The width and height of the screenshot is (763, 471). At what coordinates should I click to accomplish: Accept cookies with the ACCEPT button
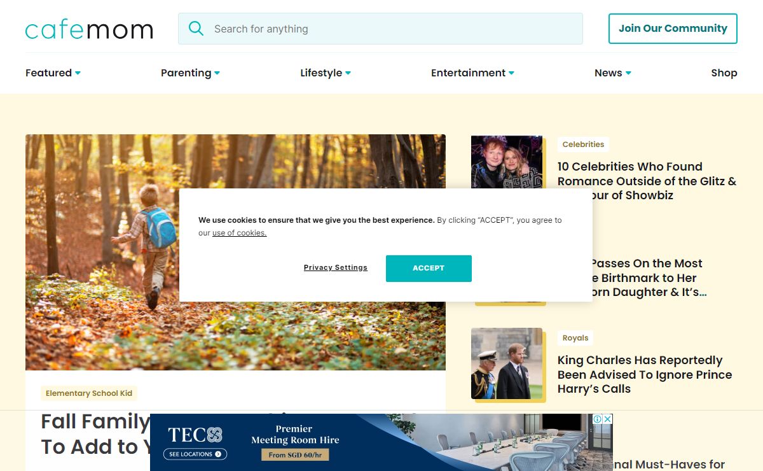pos(429,269)
